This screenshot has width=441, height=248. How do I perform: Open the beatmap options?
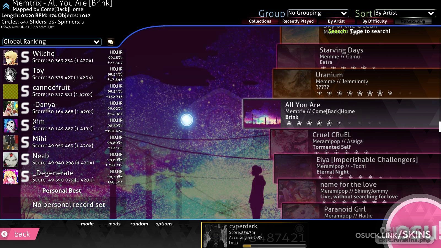[x=164, y=224]
